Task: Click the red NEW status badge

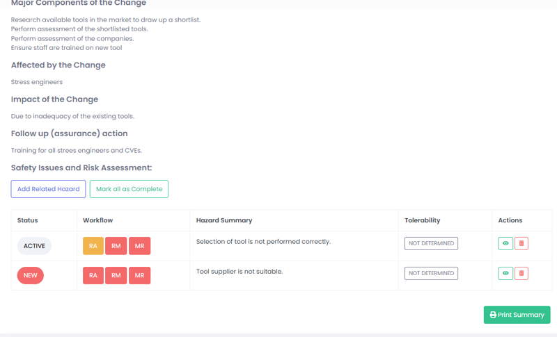Action: (x=31, y=276)
